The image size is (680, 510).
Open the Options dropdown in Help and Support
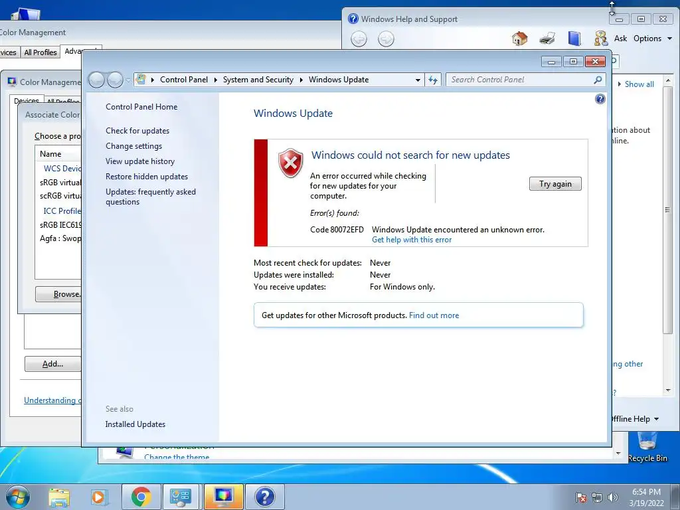(653, 39)
